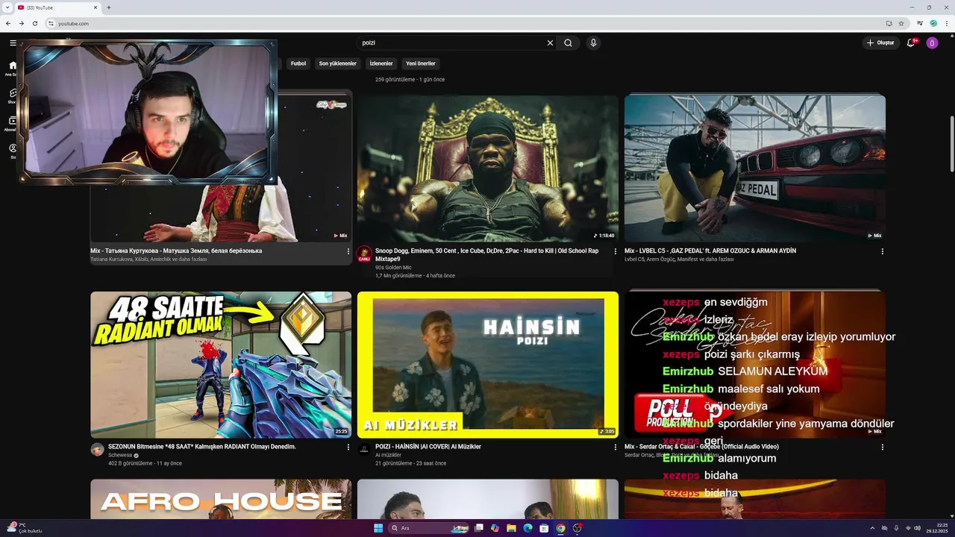Open 48 SAATTE RADIANT OLMAK thumbnail
This screenshot has height=537, width=955.
click(221, 365)
